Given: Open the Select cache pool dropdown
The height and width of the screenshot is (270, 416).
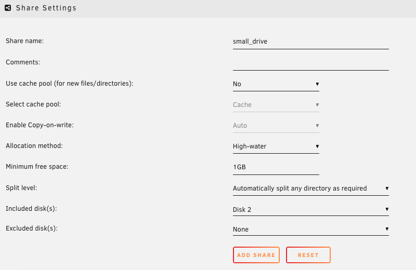Looking at the screenshot, I should point(276,105).
